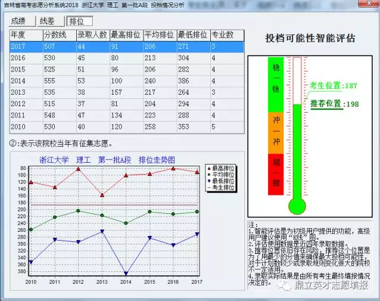
Task: Select the 排位 tab
Action: pos(79,21)
